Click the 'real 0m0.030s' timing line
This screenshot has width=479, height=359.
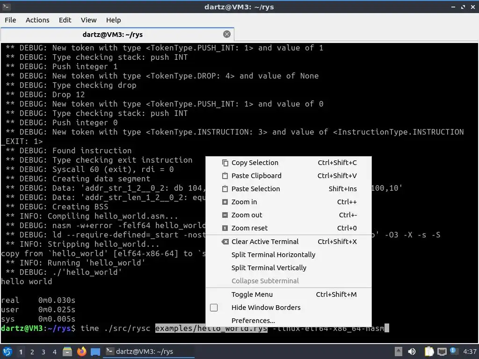click(x=38, y=301)
